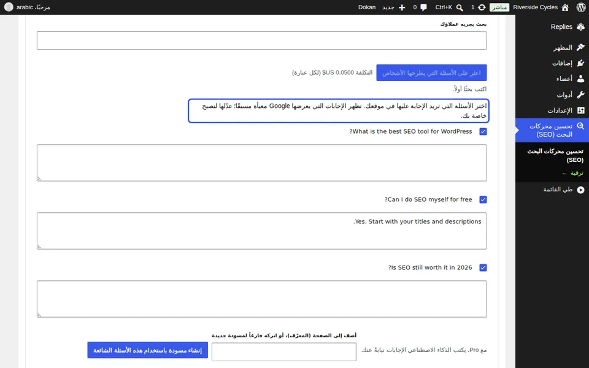Open the Dokan toolbar menu
Screen dimensions: 589x368
tap(367, 7)
